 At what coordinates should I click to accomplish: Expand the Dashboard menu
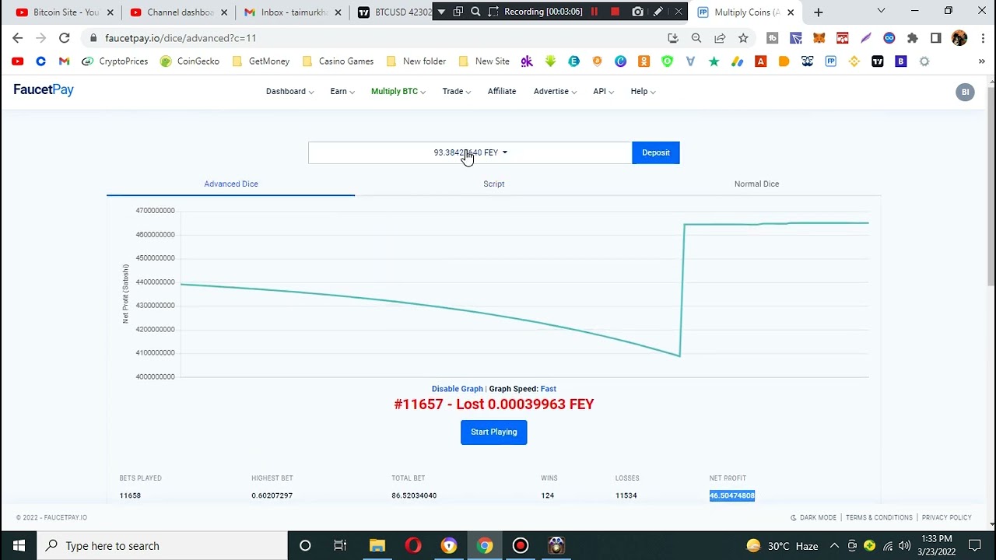(289, 92)
